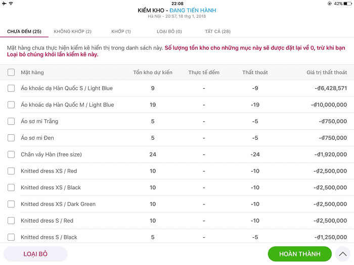Screen dimensions: 354x265
Task: Tap the LOẠI BỎ button at bottom
Action: (x=35, y=254)
